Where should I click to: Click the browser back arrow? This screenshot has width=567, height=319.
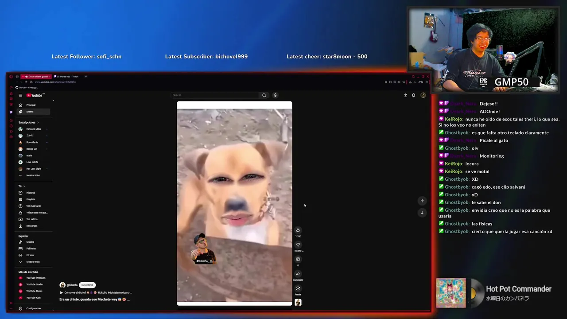pyautogui.click(x=16, y=82)
